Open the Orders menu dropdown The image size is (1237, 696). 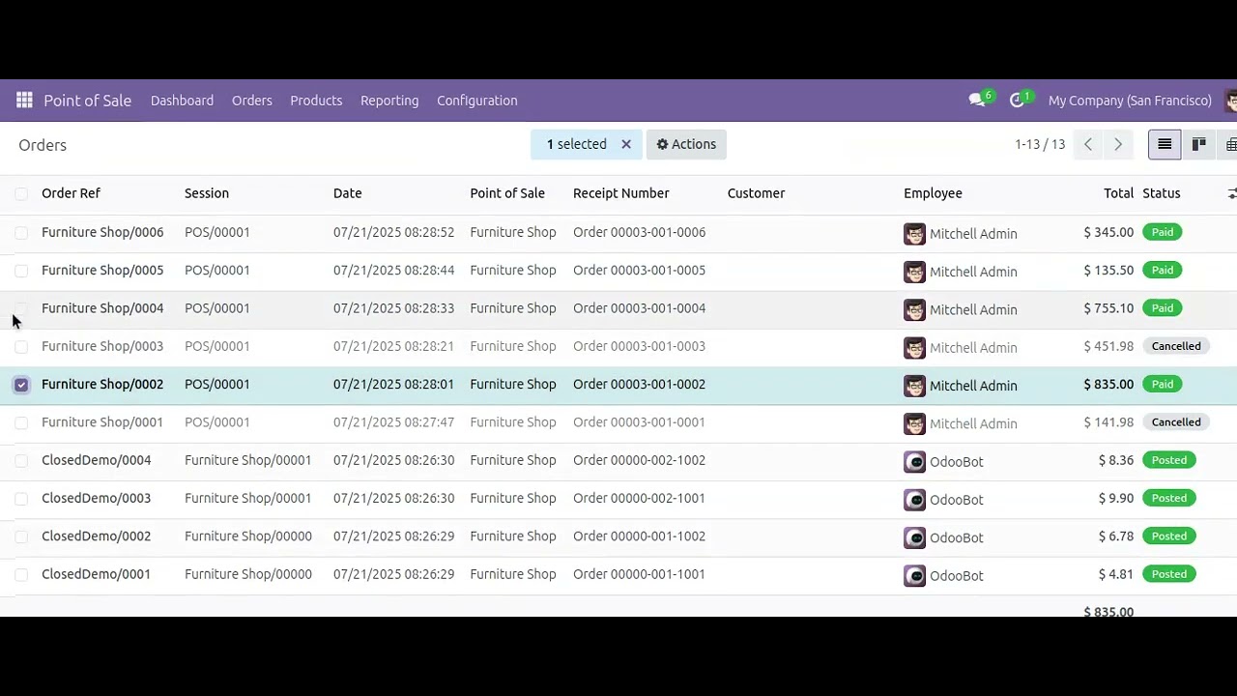point(251,101)
